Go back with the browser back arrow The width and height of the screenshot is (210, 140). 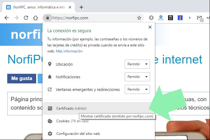click(7, 18)
